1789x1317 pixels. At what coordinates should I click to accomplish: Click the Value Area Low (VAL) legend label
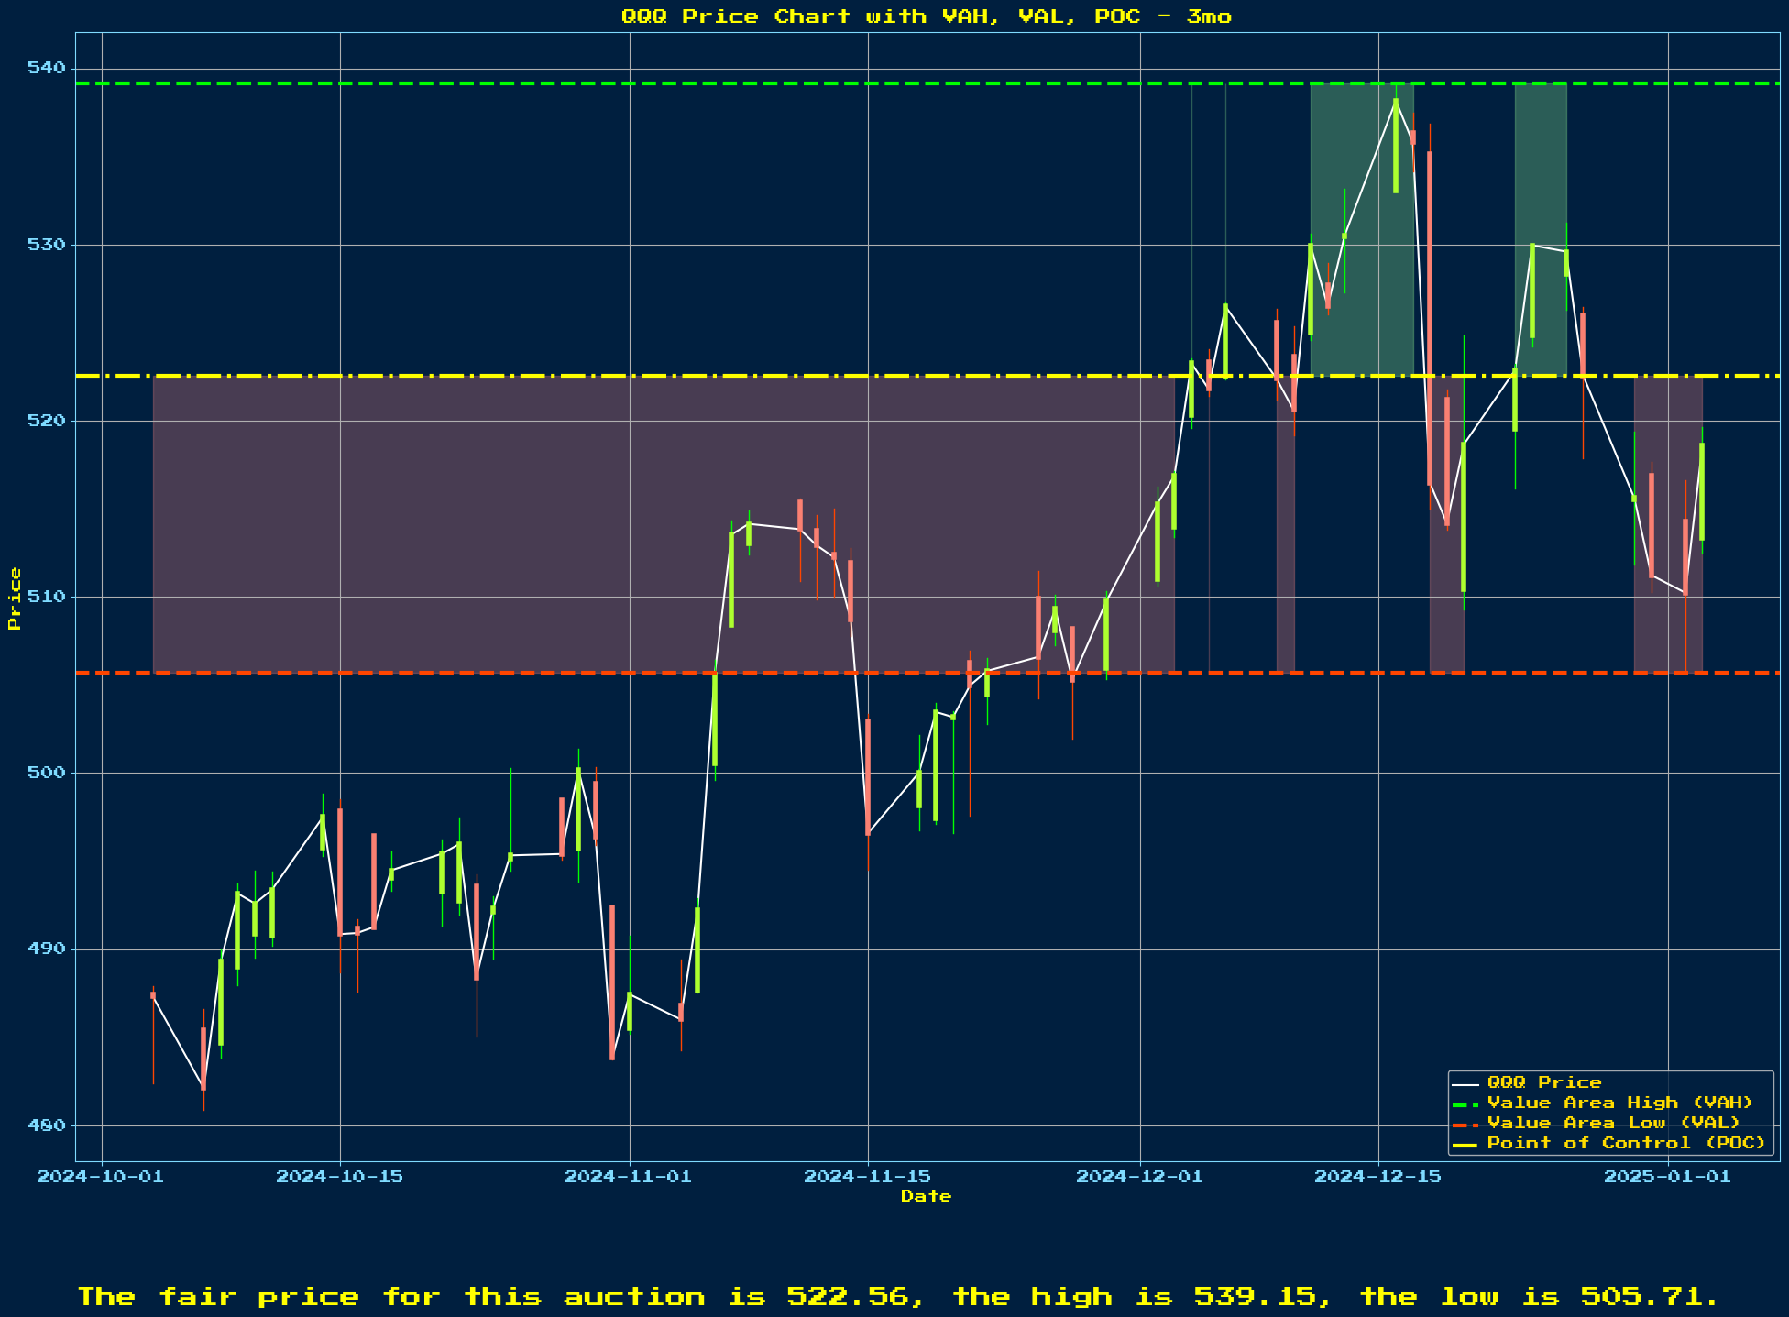tap(1613, 1123)
